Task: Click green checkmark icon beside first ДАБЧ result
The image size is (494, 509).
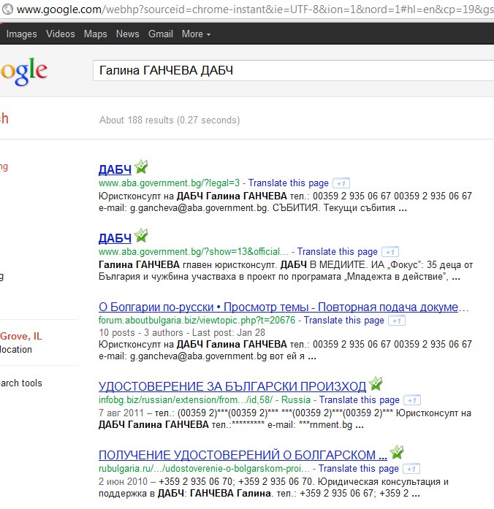Action: pos(141,167)
